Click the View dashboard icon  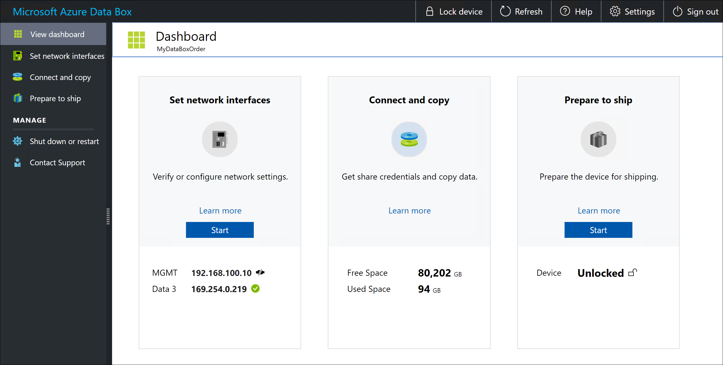click(x=17, y=34)
